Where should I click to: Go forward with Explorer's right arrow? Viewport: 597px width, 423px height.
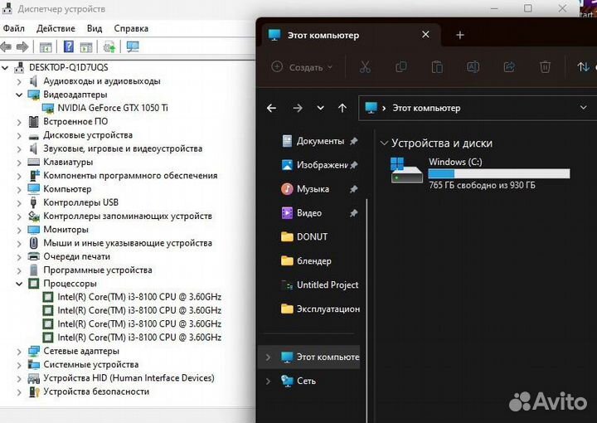click(298, 108)
